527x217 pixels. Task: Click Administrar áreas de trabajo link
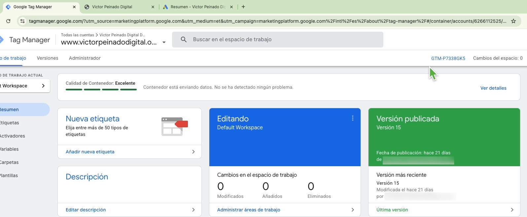click(x=249, y=210)
